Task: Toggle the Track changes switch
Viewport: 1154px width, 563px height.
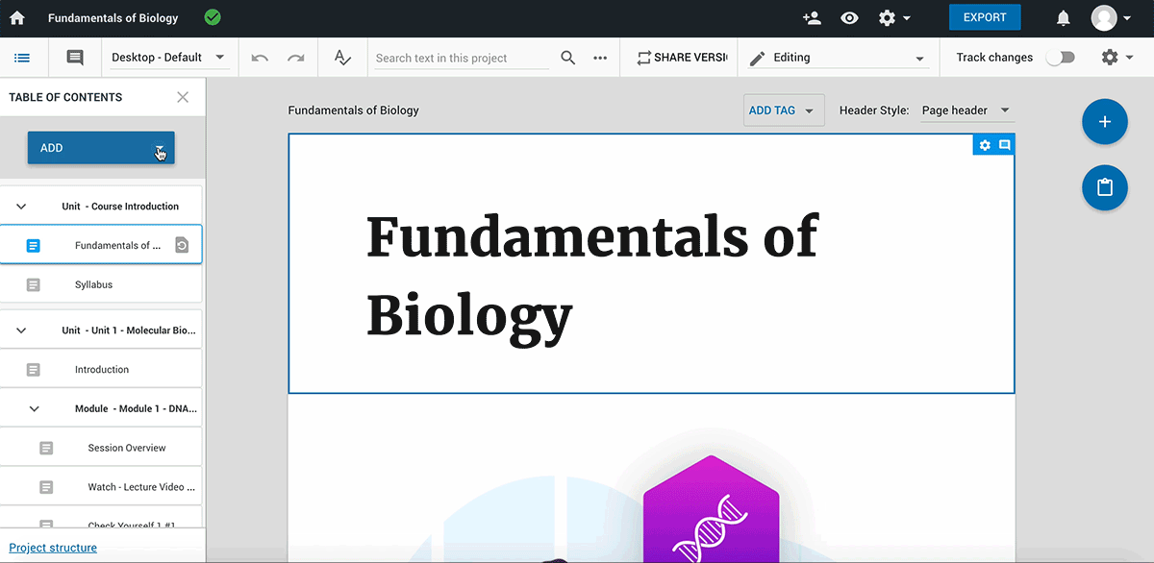Action: click(1060, 58)
